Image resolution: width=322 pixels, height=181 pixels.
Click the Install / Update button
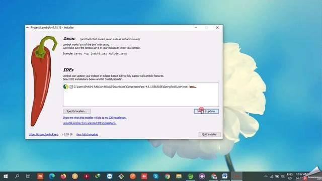pos(206,111)
